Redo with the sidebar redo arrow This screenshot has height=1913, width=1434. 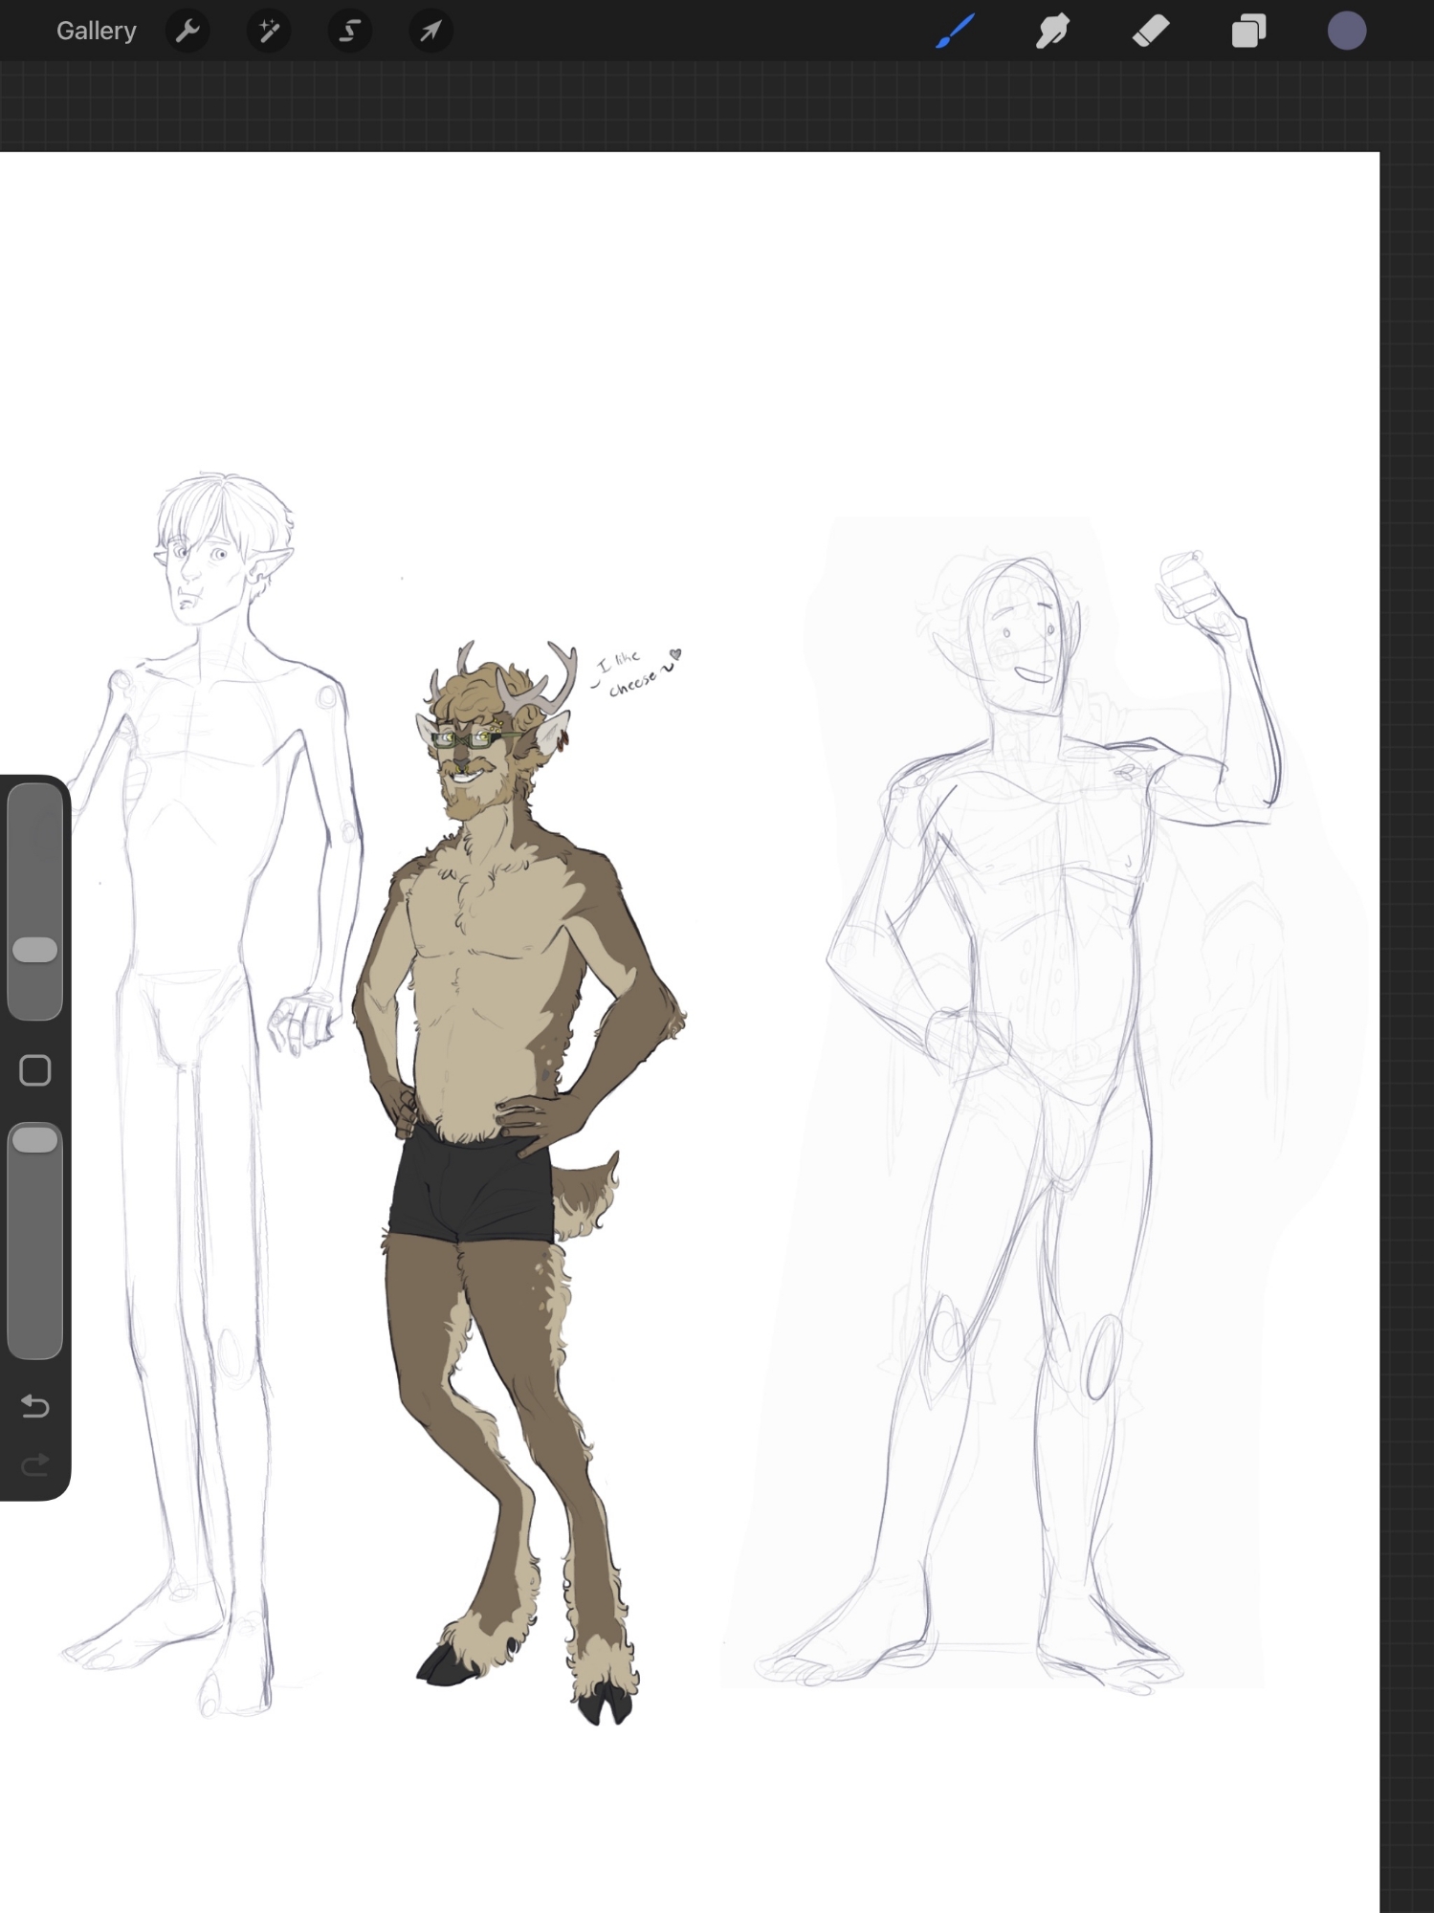coord(35,1464)
